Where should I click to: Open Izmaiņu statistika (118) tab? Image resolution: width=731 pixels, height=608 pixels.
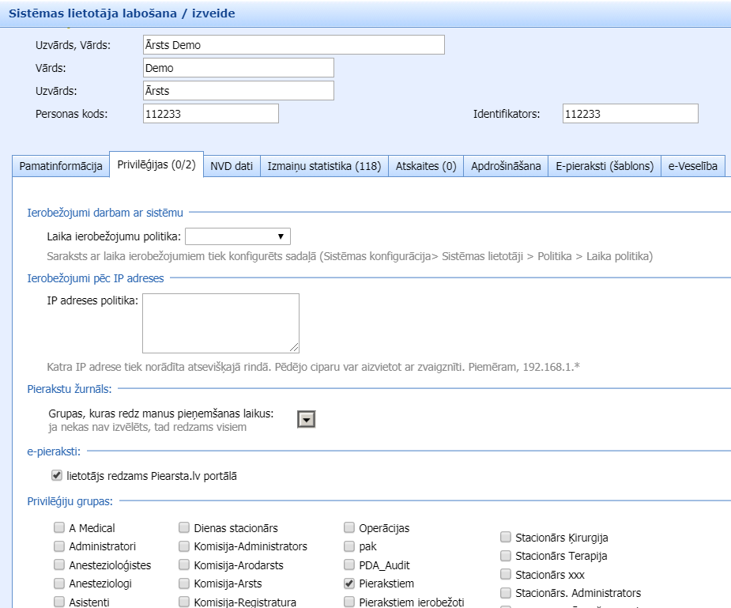click(x=324, y=166)
